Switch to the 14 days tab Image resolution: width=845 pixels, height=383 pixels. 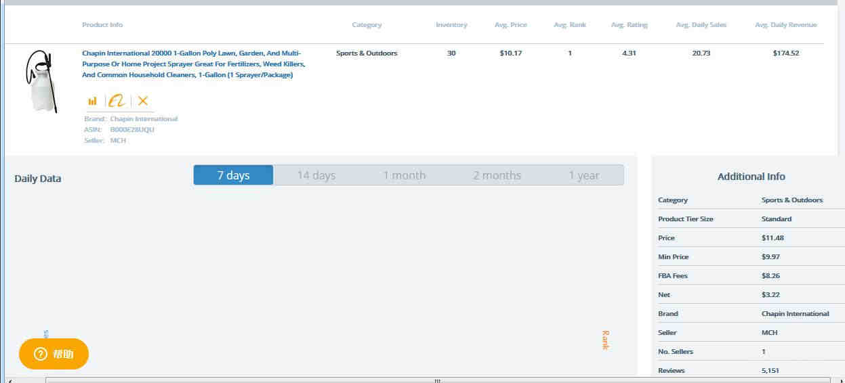click(x=316, y=175)
